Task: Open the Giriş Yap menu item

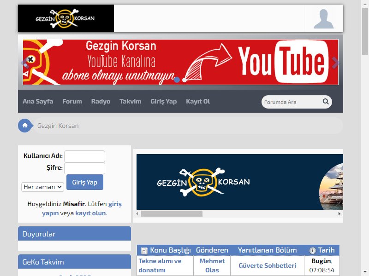Action: (164, 101)
